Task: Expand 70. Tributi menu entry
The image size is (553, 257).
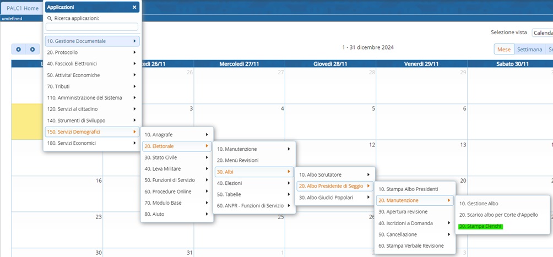Action: [91, 86]
